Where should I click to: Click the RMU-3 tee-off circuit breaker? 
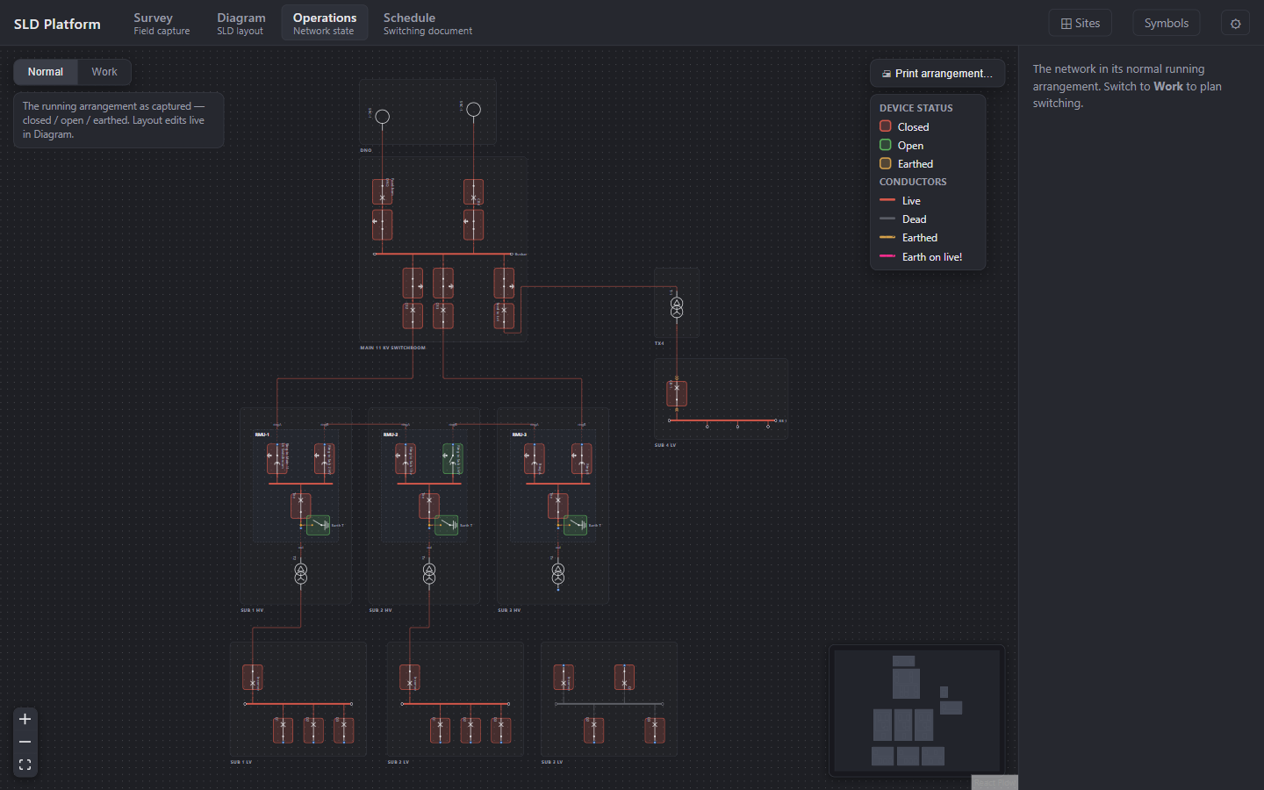[558, 506]
